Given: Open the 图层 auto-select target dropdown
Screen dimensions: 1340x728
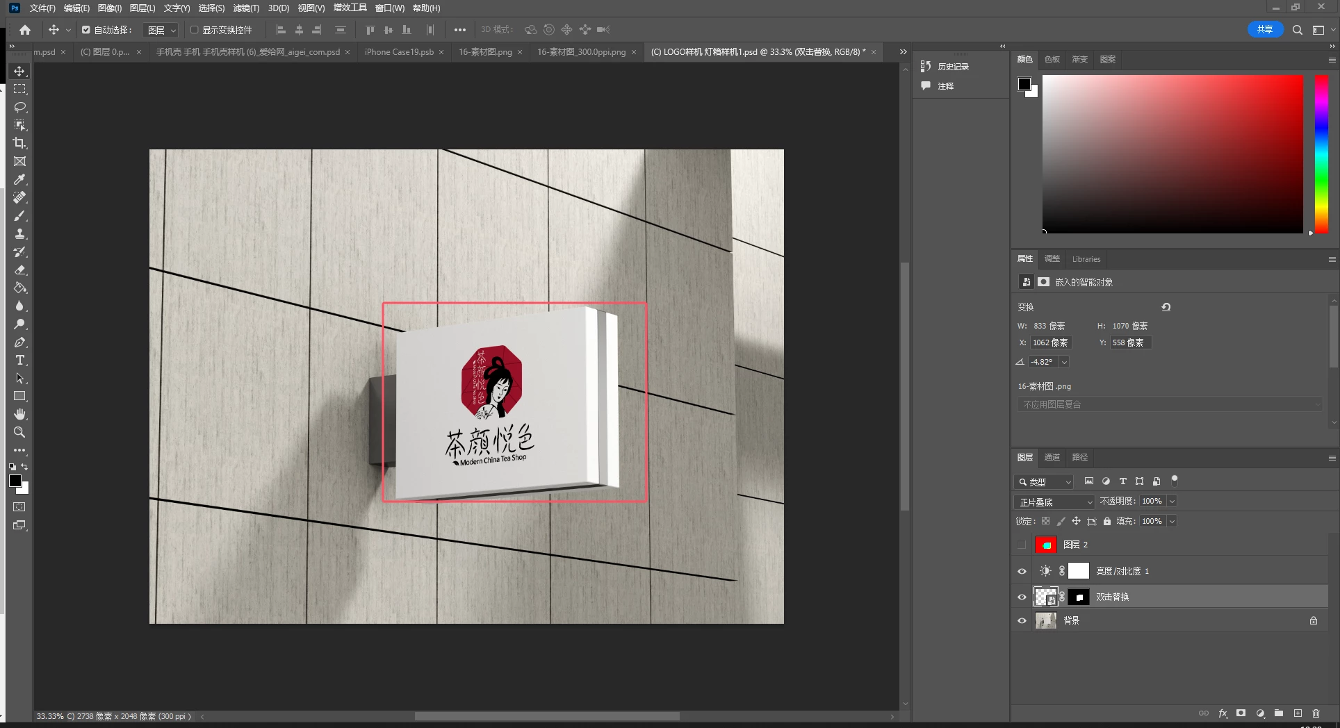Looking at the screenshot, I should [x=162, y=30].
